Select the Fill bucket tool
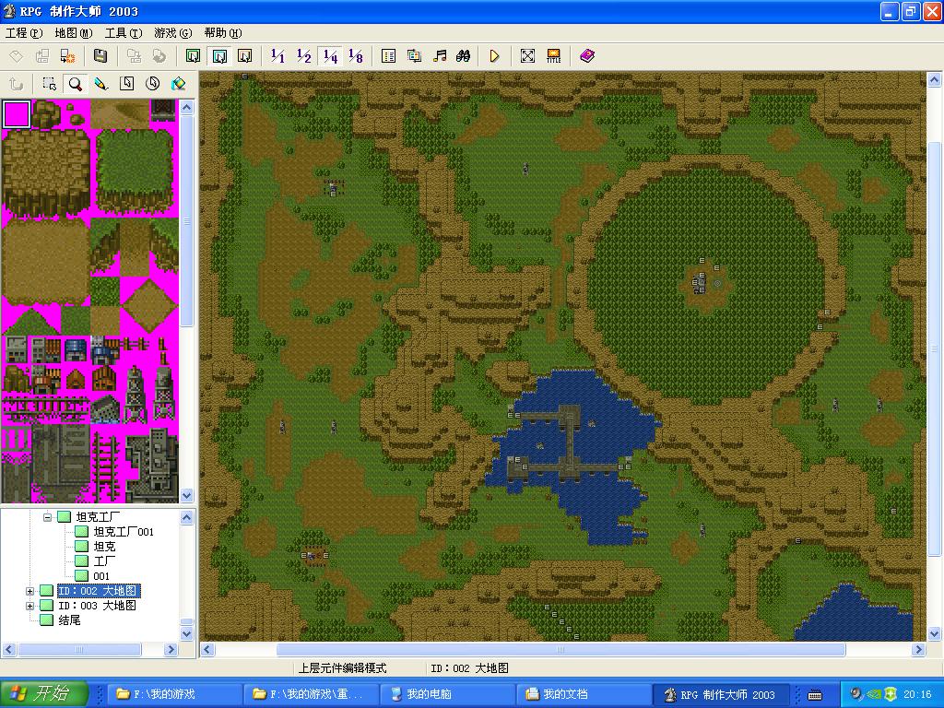Viewport: 944px width, 708px height. pyautogui.click(x=178, y=84)
